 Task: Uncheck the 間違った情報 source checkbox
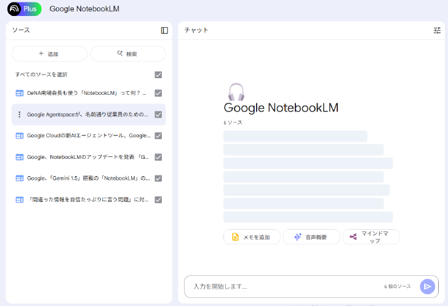(x=158, y=200)
